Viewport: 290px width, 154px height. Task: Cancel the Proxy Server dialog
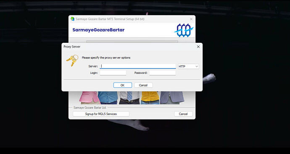tap(143, 85)
